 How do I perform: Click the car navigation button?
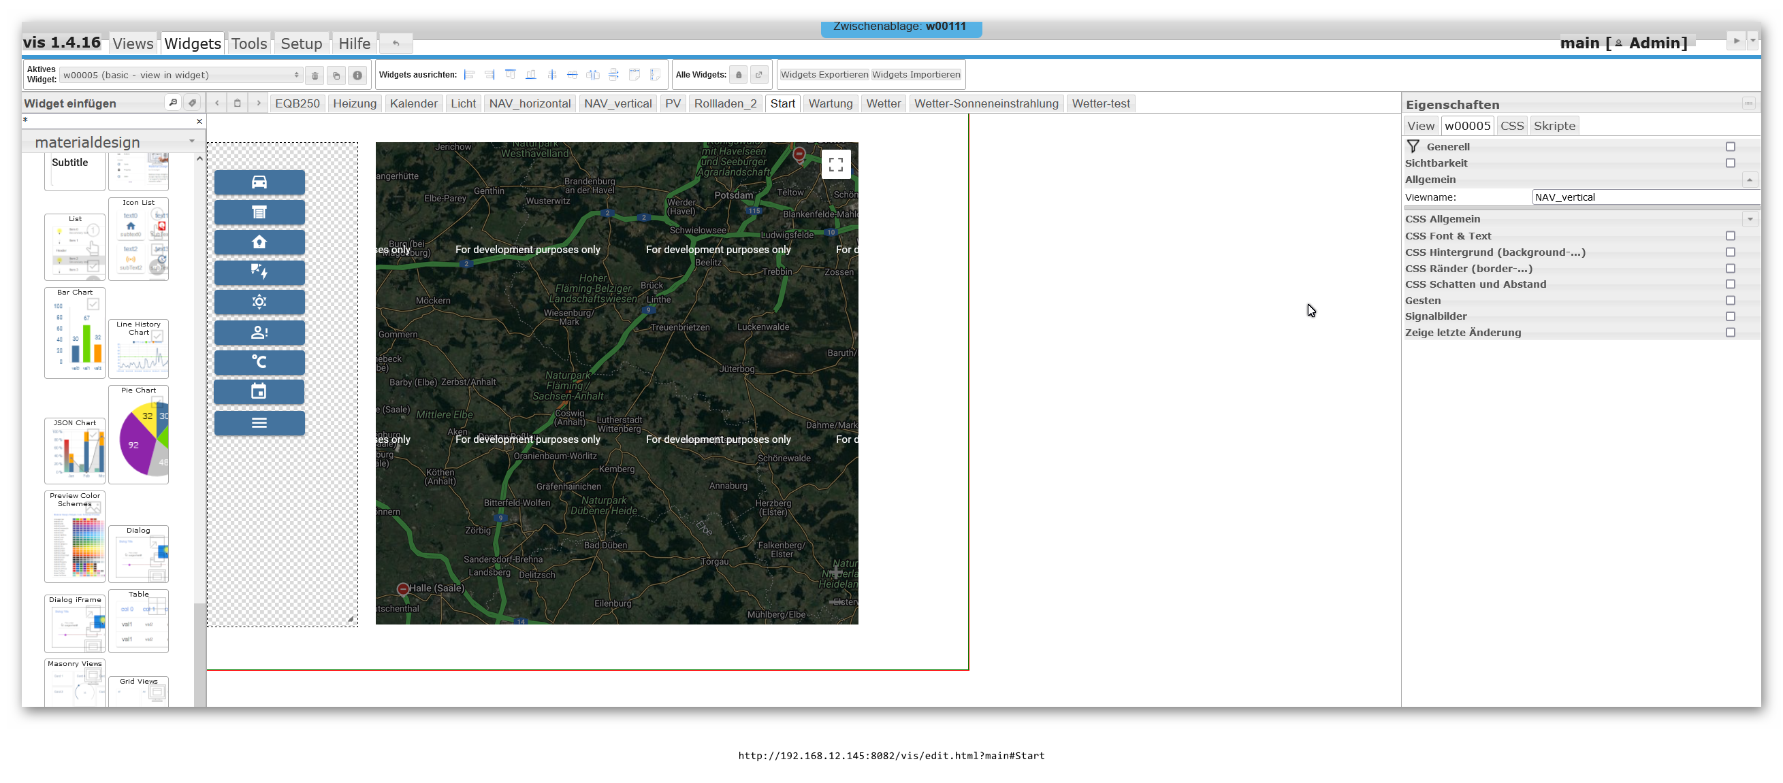tap(259, 182)
